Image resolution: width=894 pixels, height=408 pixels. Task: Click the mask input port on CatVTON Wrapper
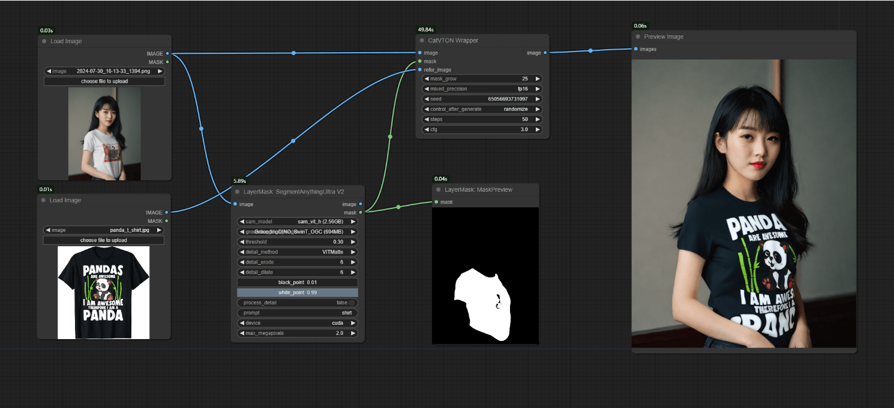pos(419,61)
